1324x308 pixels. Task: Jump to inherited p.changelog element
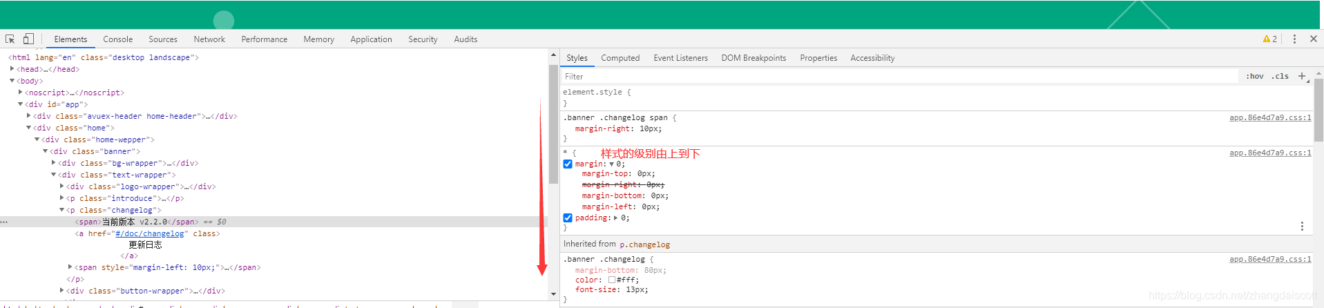point(644,244)
